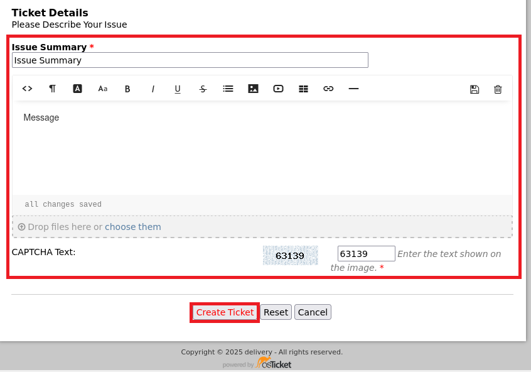Image resolution: width=531 pixels, height=372 pixels.
Task: Insert an image into message
Action: pos(253,89)
